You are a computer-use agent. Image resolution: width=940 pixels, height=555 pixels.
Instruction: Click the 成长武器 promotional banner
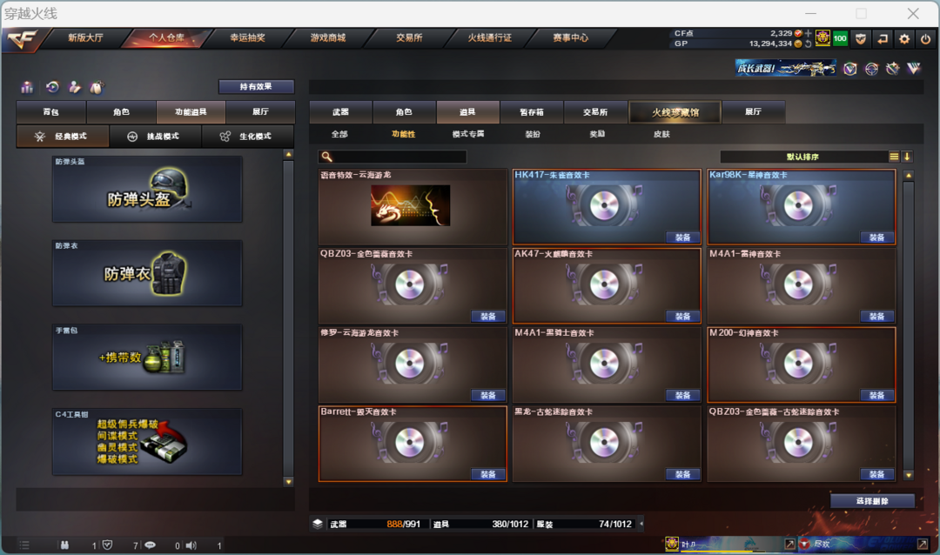(785, 69)
